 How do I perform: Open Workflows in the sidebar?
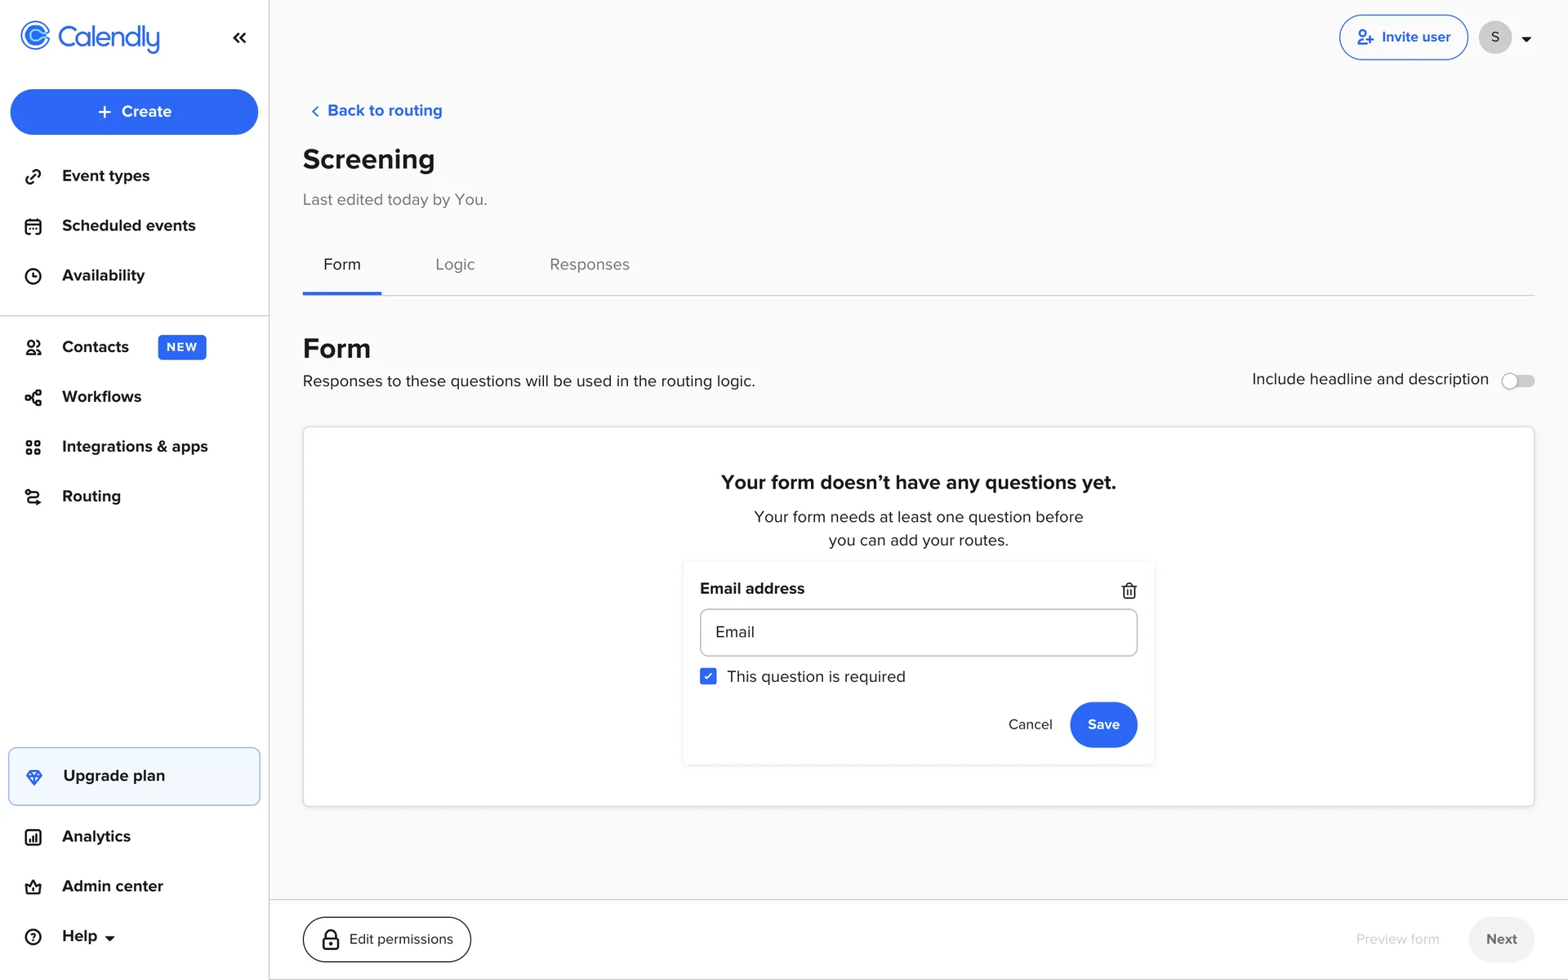(x=101, y=397)
